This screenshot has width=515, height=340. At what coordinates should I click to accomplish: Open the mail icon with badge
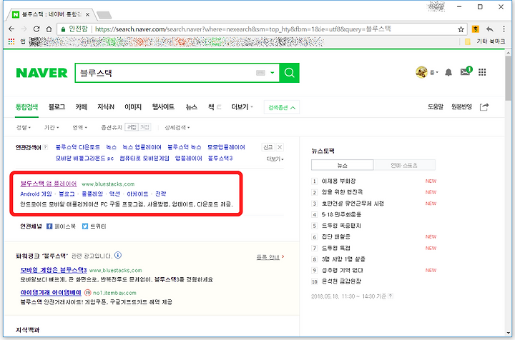[466, 71]
